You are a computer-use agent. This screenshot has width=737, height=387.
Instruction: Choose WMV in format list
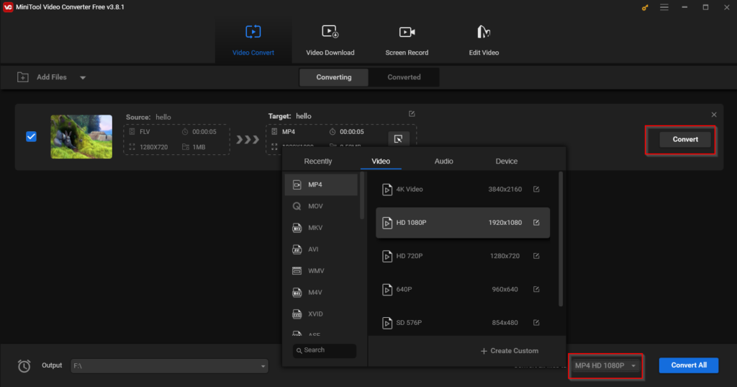[x=321, y=271]
